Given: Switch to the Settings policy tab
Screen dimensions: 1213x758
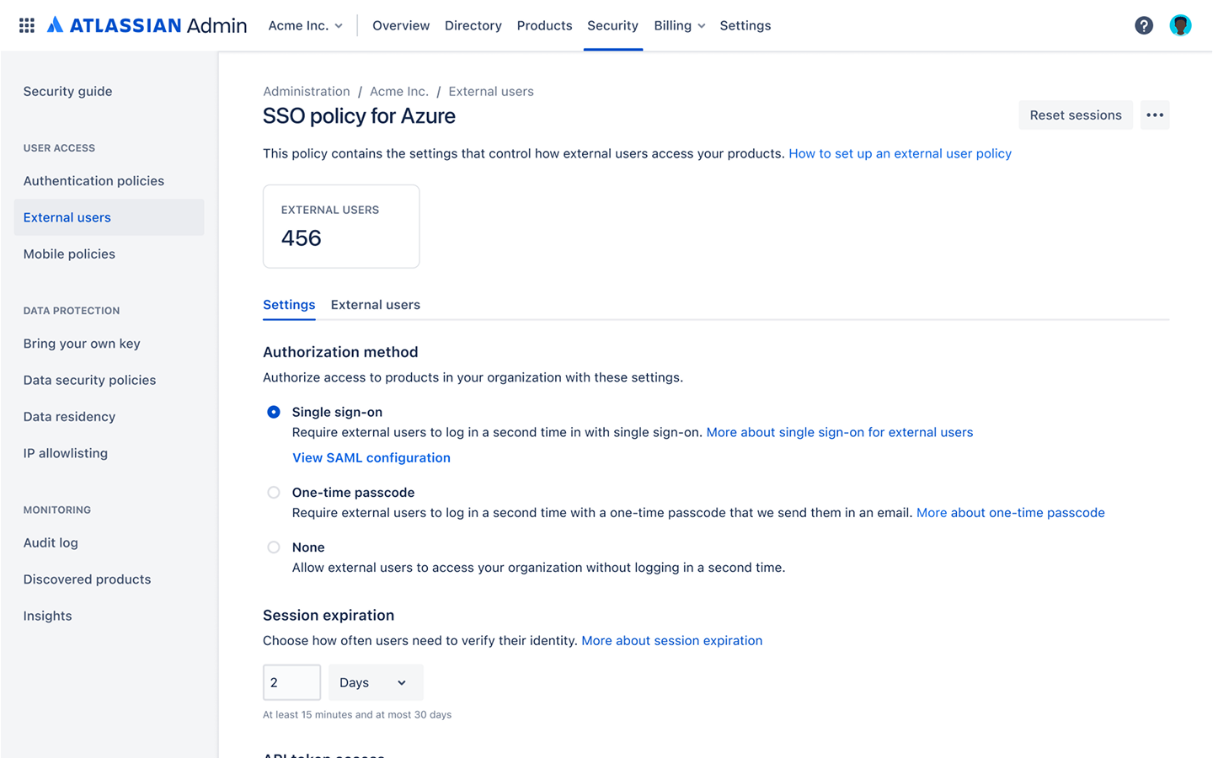Looking at the screenshot, I should click(289, 305).
